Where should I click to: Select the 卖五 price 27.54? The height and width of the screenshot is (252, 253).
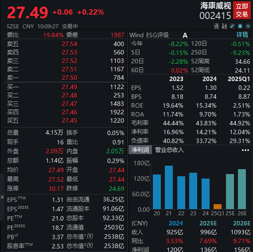70,44
